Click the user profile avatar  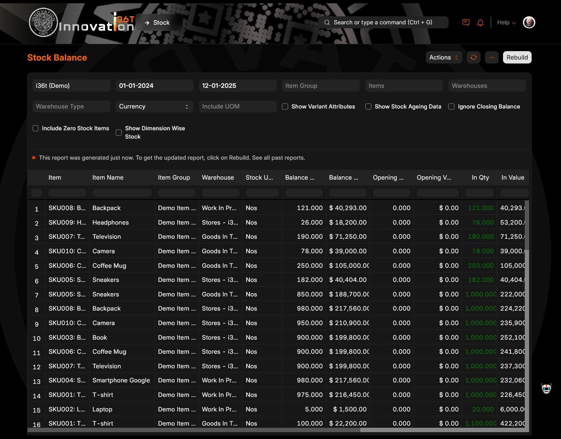(x=529, y=22)
